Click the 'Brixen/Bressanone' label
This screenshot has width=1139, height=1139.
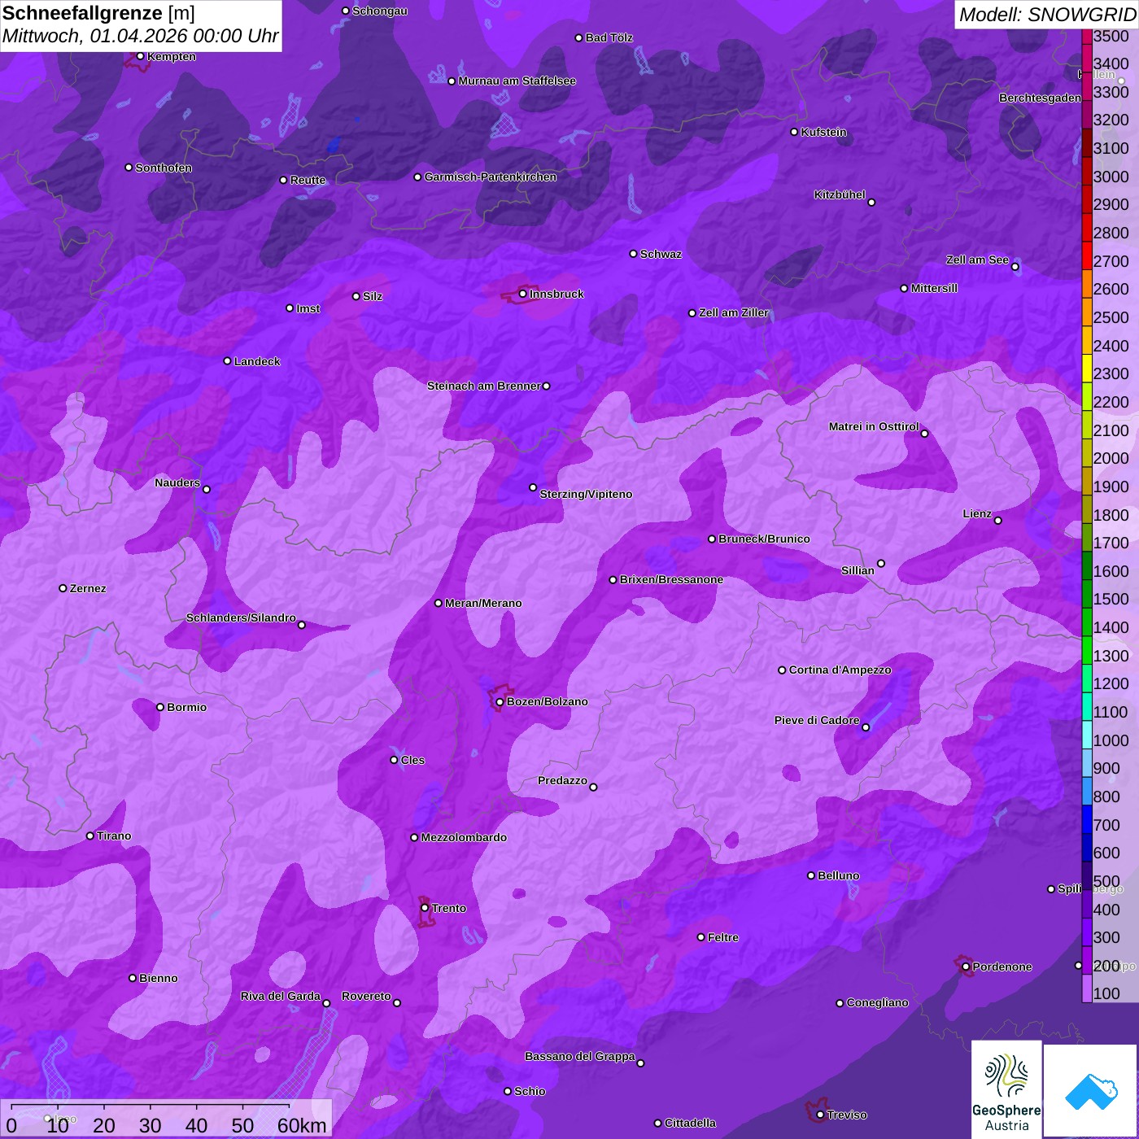pos(671,579)
